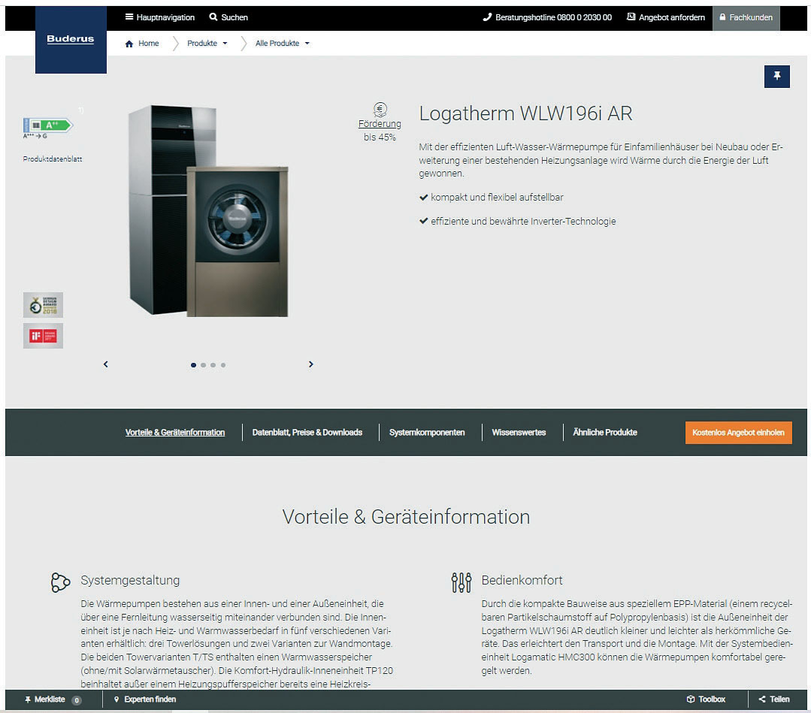Click the Bedienkomfort sliders icon
Screen dimensions: 811x713
click(461, 583)
